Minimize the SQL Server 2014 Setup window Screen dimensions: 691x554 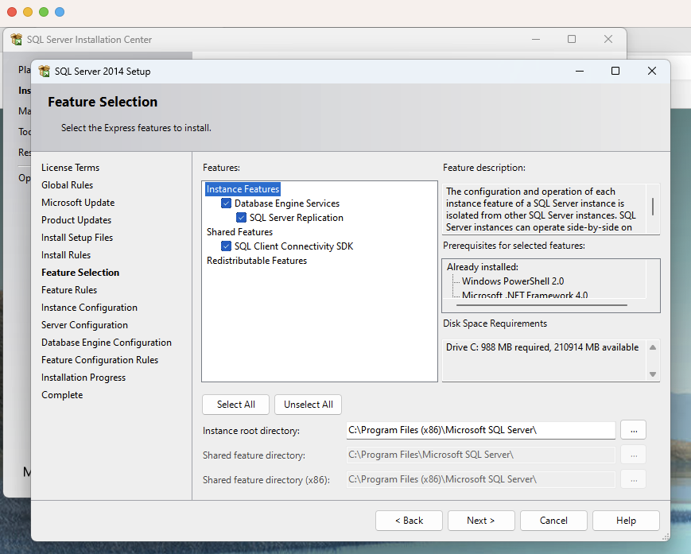pos(580,71)
